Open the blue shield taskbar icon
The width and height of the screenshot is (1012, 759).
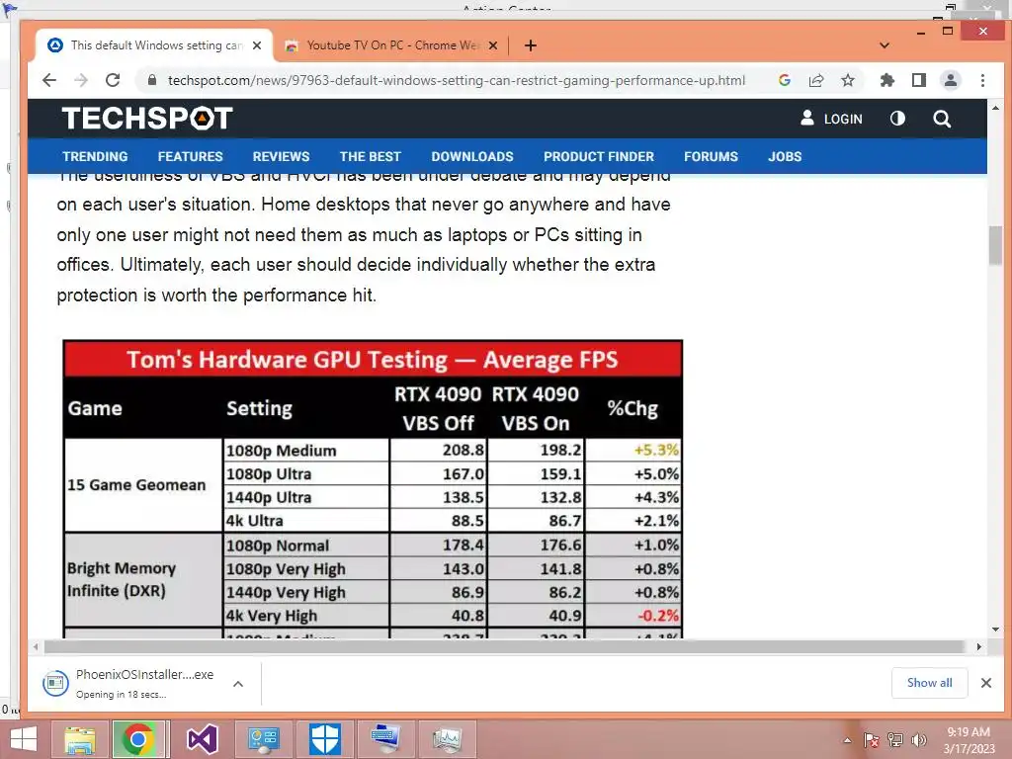(324, 739)
